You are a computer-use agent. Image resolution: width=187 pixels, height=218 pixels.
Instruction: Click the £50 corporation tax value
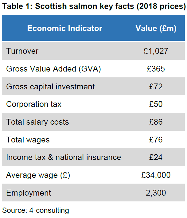(156, 104)
